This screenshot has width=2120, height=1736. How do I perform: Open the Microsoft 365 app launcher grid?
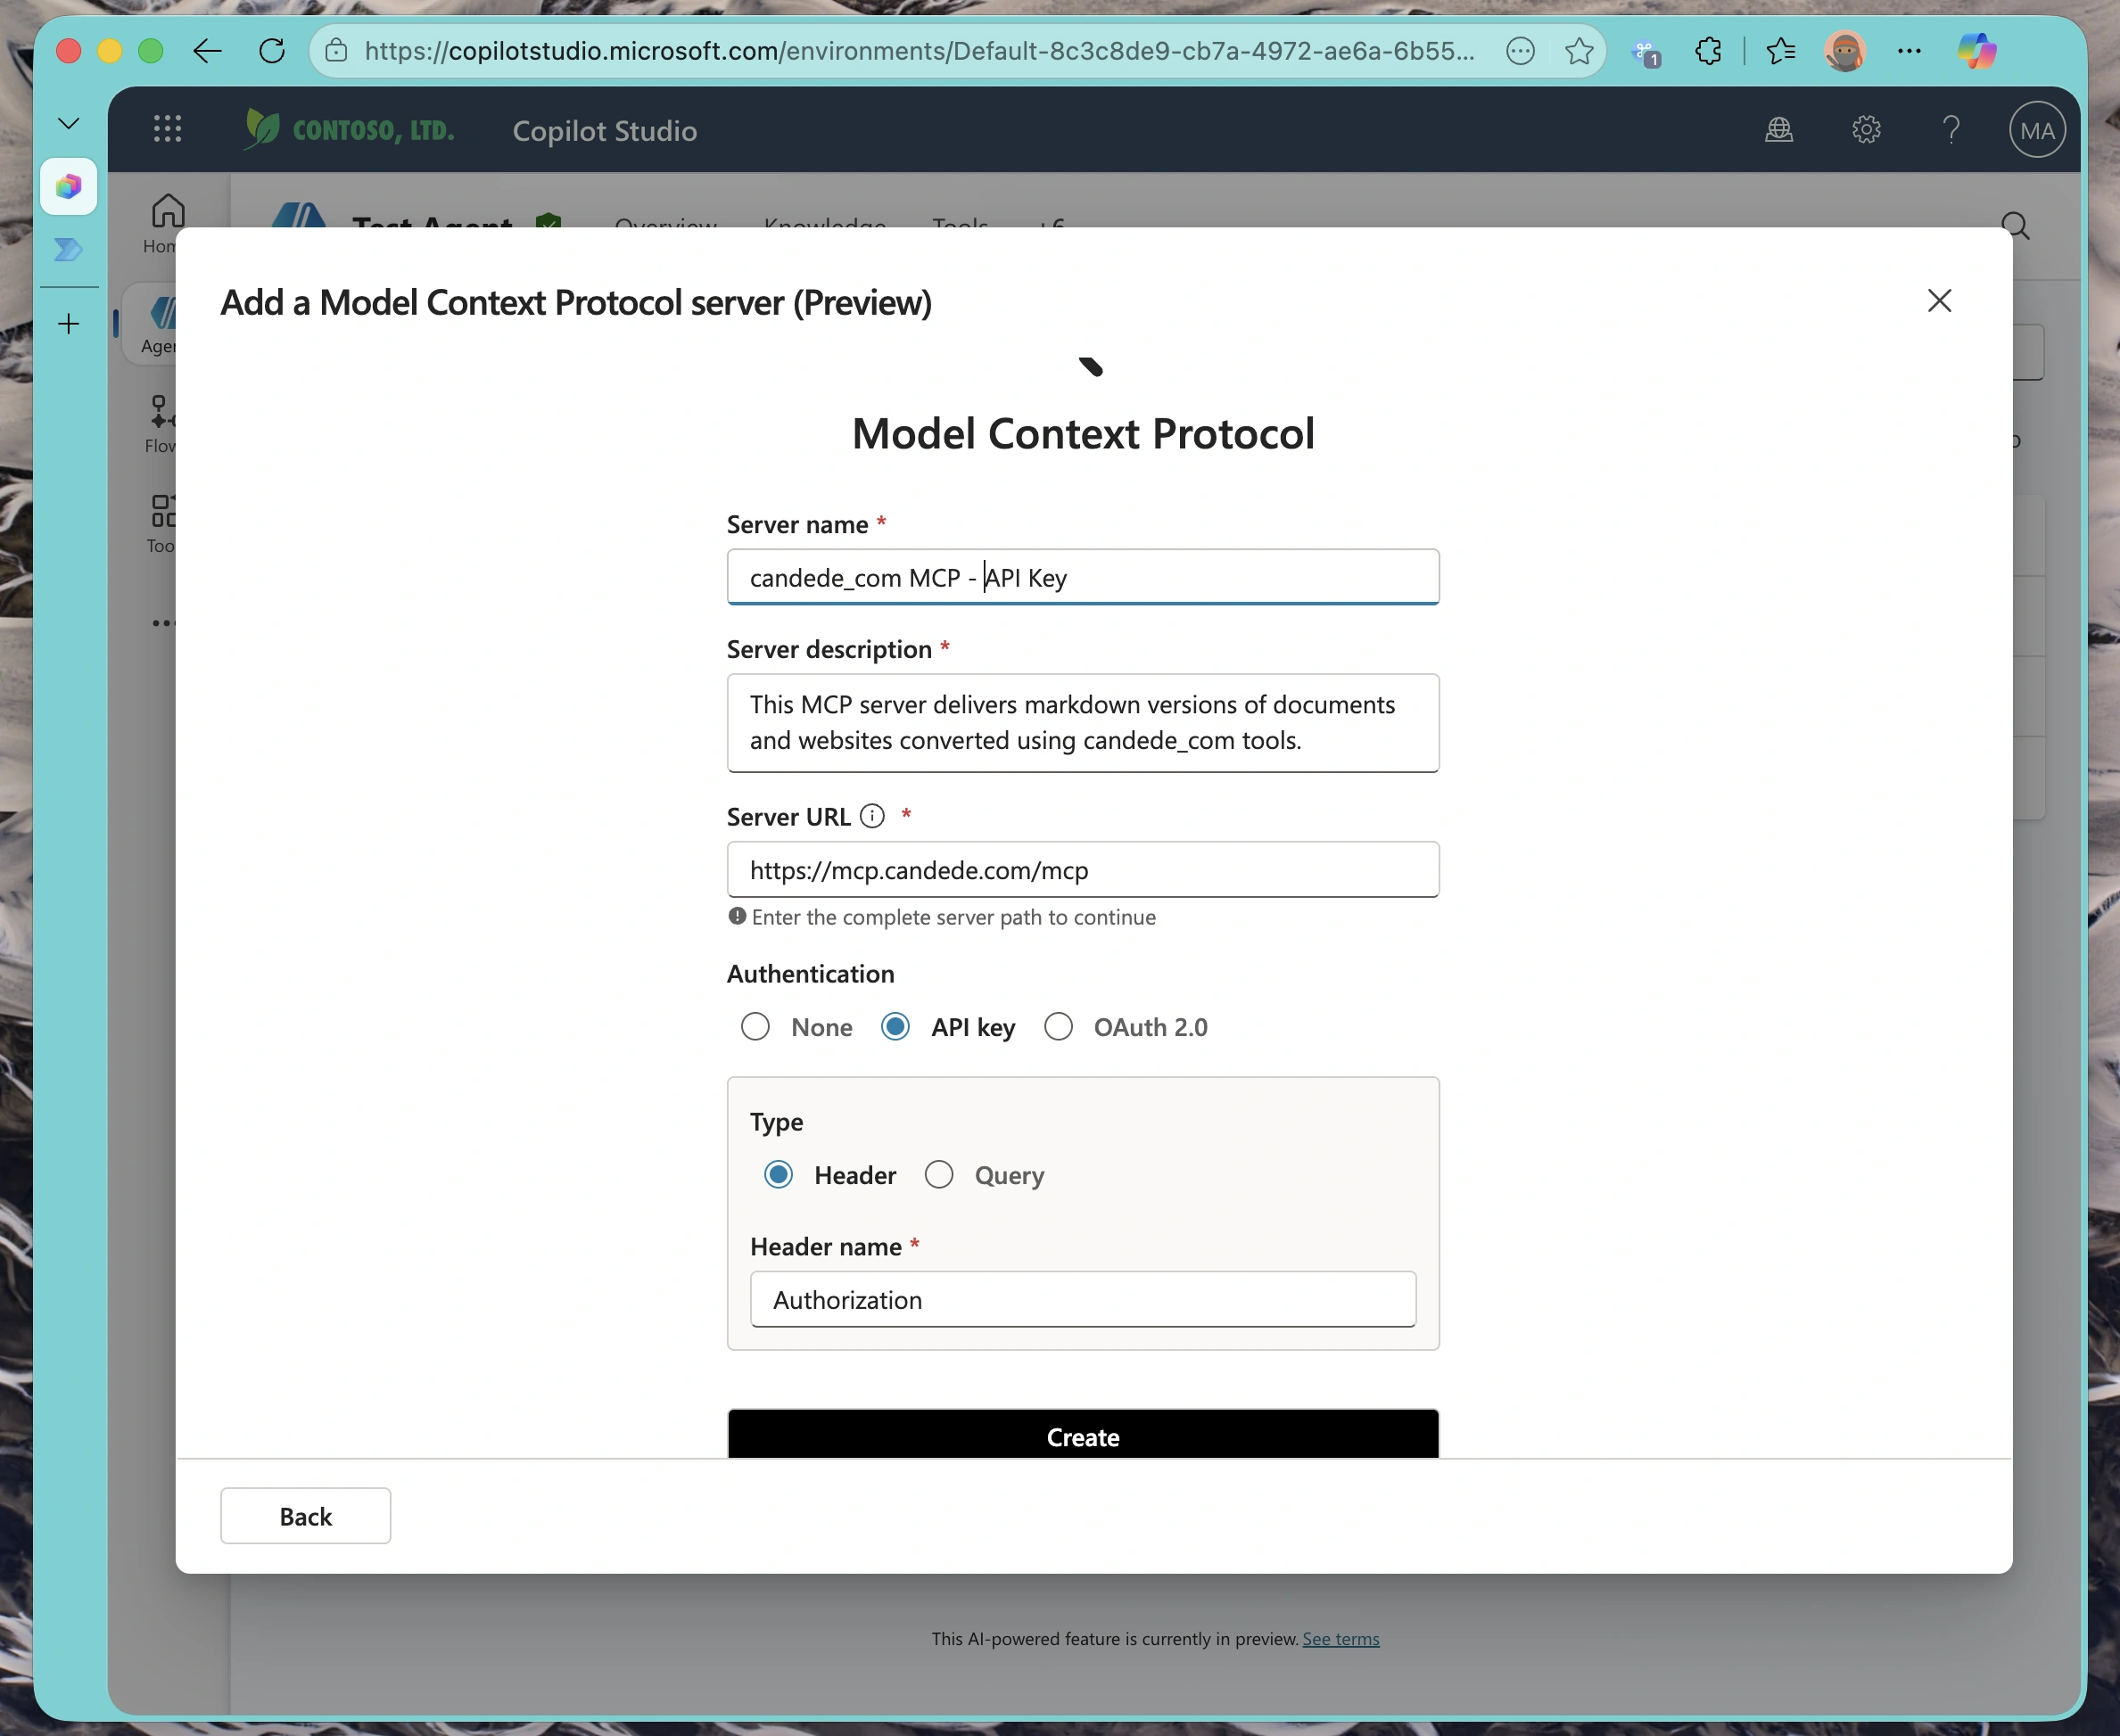tap(167, 128)
